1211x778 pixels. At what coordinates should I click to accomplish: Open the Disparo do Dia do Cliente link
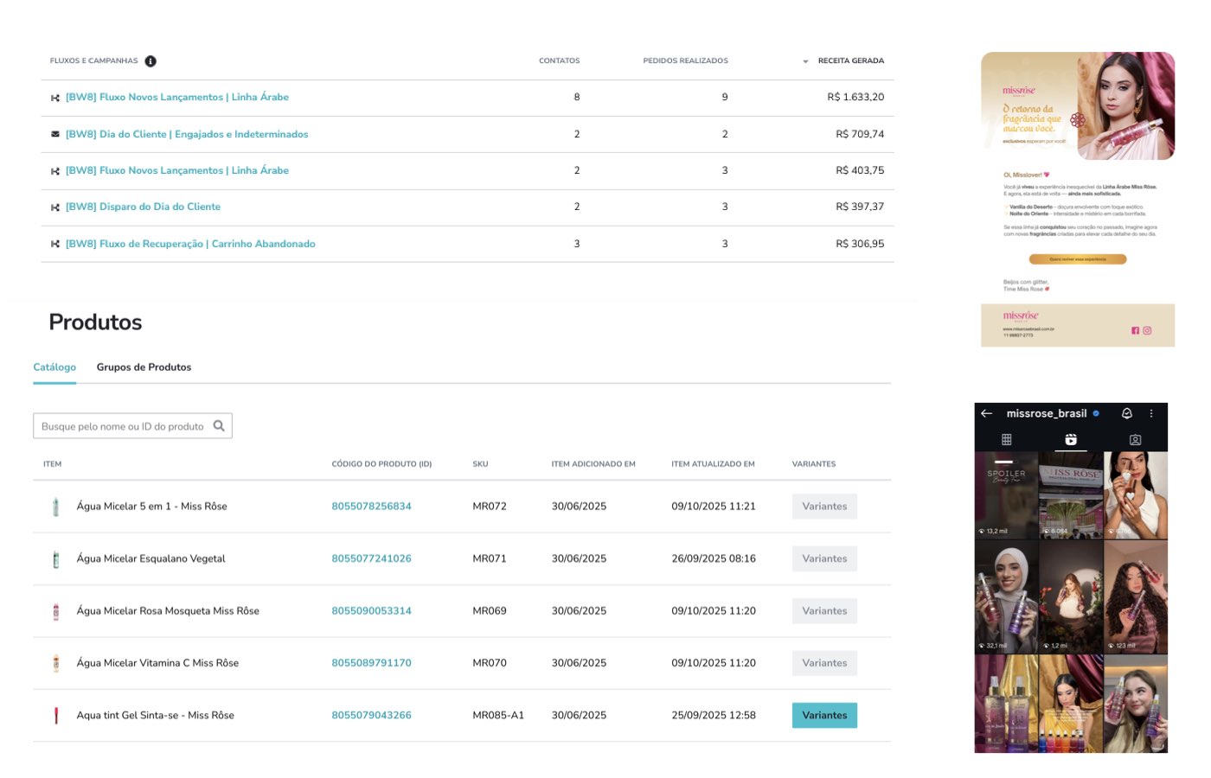point(143,207)
